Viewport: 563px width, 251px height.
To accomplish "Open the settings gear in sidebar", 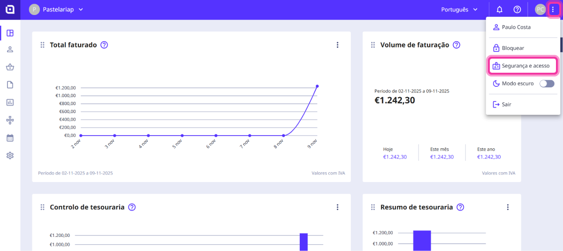I will 10,155.
